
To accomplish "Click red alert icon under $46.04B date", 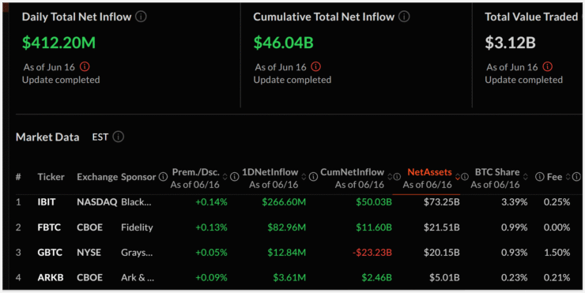I will 316,67.
